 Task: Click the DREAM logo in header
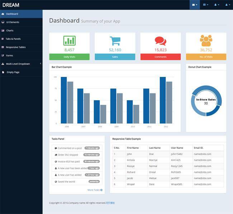coord(11,5)
